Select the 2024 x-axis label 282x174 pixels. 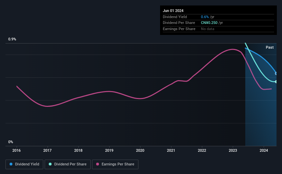point(264,150)
